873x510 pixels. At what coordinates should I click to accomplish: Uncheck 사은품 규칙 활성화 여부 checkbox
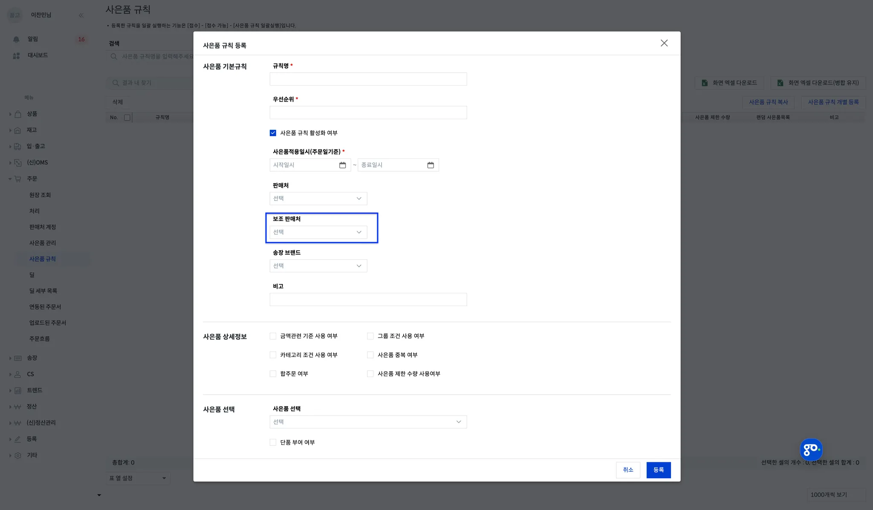273,133
